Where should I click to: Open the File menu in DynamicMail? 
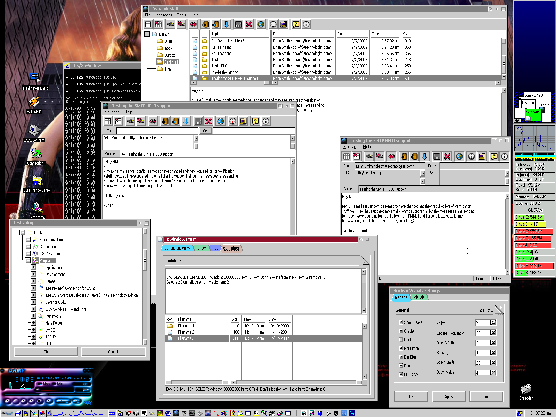[148, 15]
